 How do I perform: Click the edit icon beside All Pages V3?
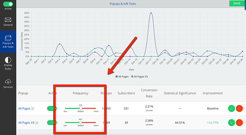pos(37,123)
